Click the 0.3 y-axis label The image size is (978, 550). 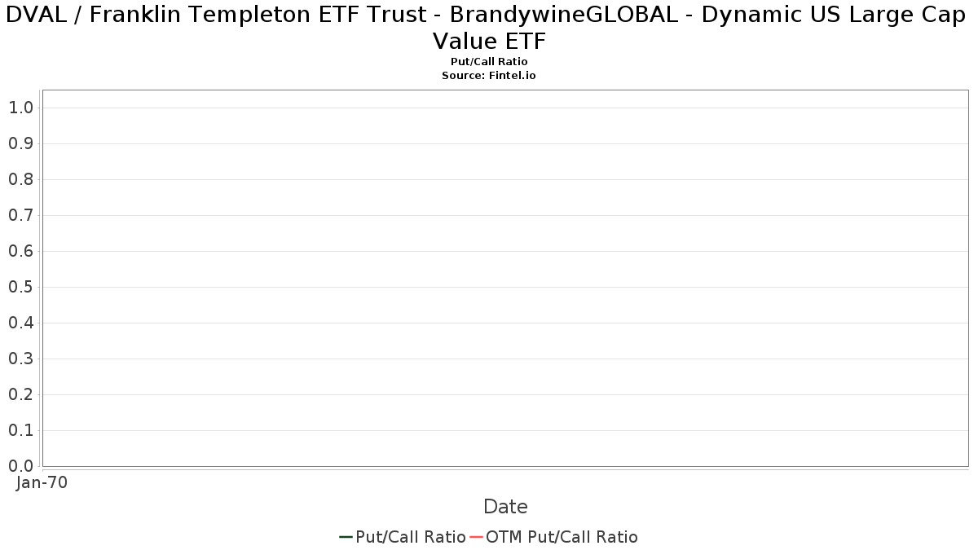click(20, 359)
